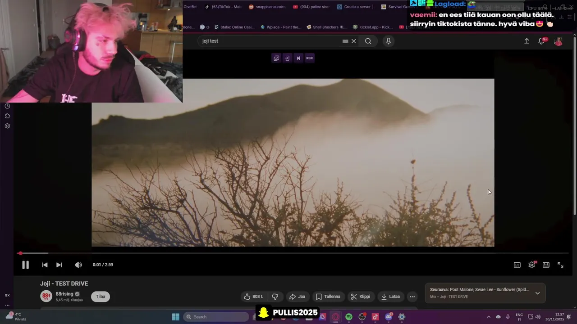Switch to the police siren YouTube tab
Image resolution: width=577 pixels, height=324 pixels.
pos(311,7)
